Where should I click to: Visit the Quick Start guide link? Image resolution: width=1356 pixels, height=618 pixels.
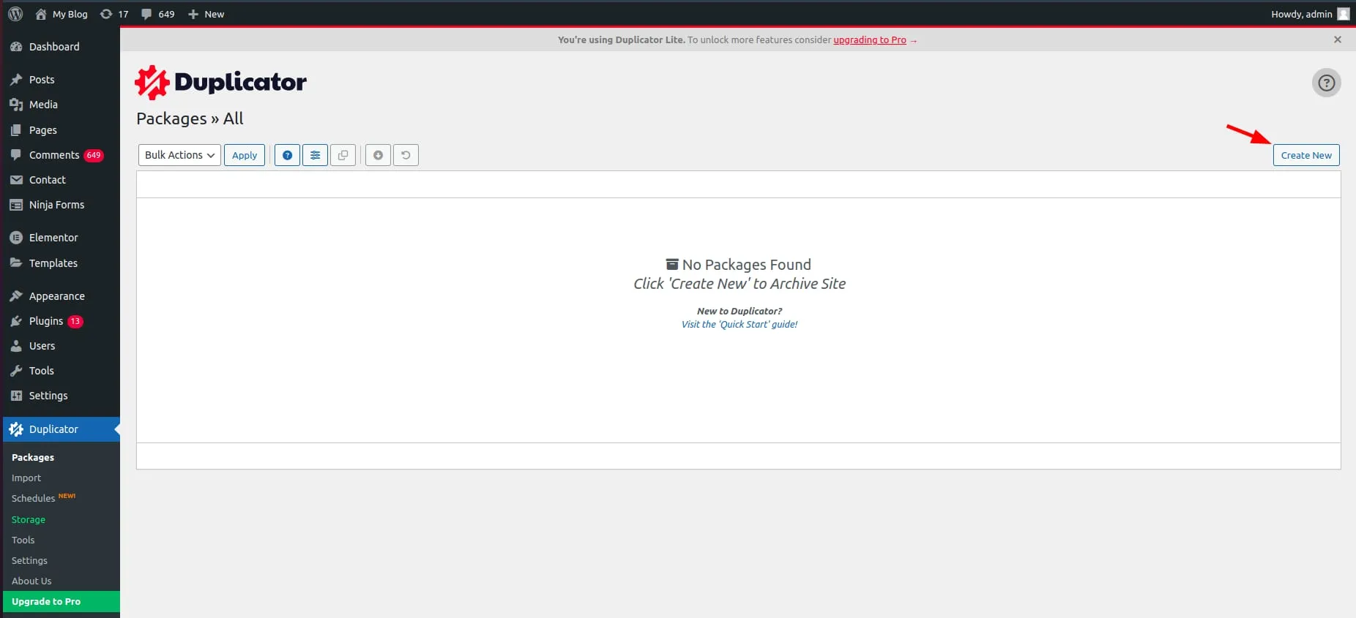[740, 324]
